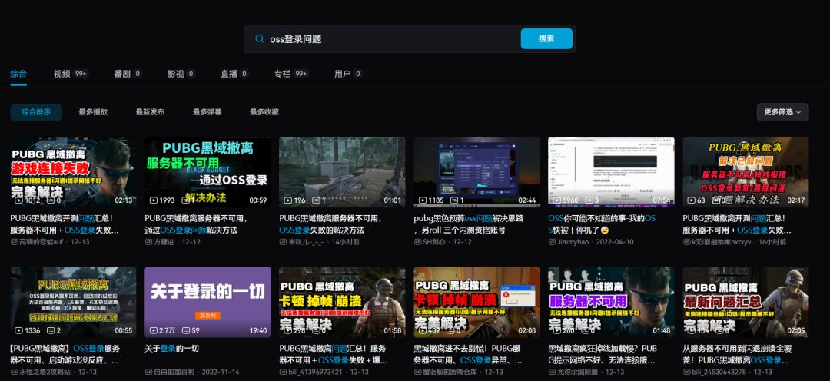Sort results by 最多播放
Viewport: 830px width, 381px height.
point(93,112)
